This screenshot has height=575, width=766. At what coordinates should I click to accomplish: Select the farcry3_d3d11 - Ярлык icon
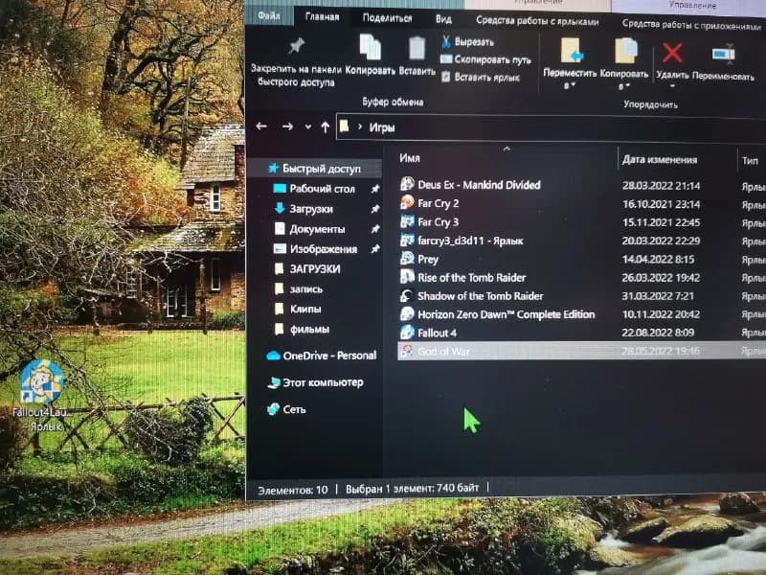pyautogui.click(x=407, y=240)
